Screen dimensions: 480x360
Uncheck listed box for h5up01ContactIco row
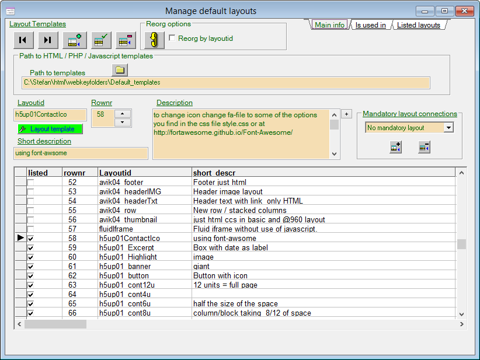(30, 239)
